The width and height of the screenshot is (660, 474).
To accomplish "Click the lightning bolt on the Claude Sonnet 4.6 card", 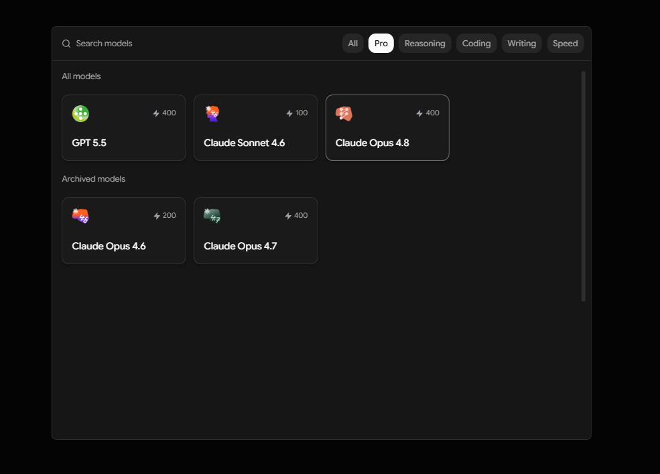I will [x=289, y=113].
